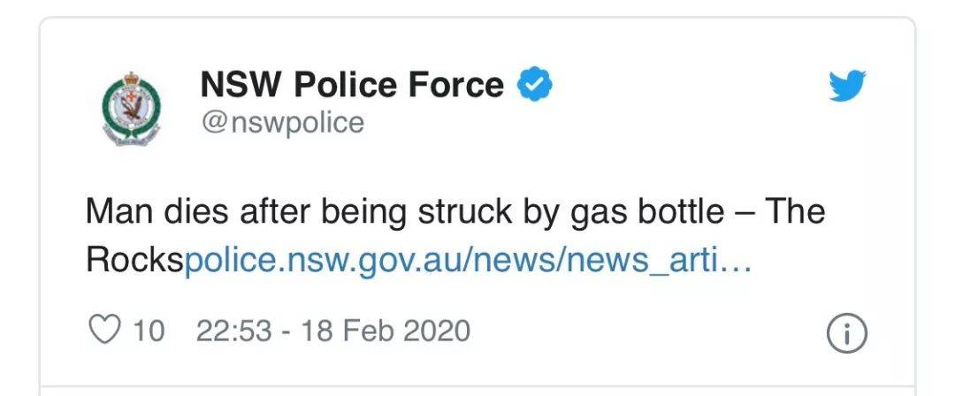The width and height of the screenshot is (955, 396).
Task: Click the 22:53 tweet time
Action: [x=233, y=331]
